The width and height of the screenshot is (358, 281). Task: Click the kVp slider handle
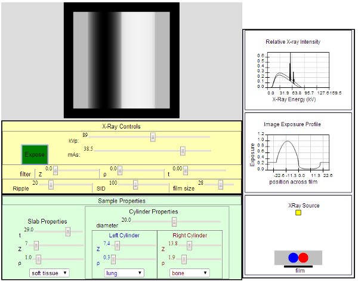tap(153, 136)
